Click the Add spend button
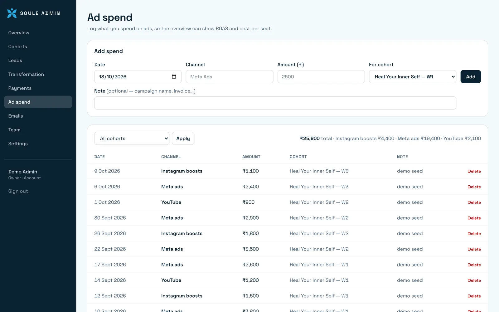 [471, 77]
